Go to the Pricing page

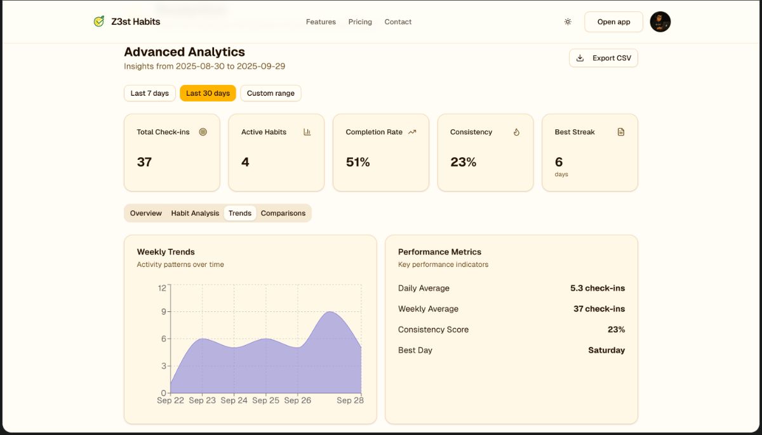click(360, 22)
